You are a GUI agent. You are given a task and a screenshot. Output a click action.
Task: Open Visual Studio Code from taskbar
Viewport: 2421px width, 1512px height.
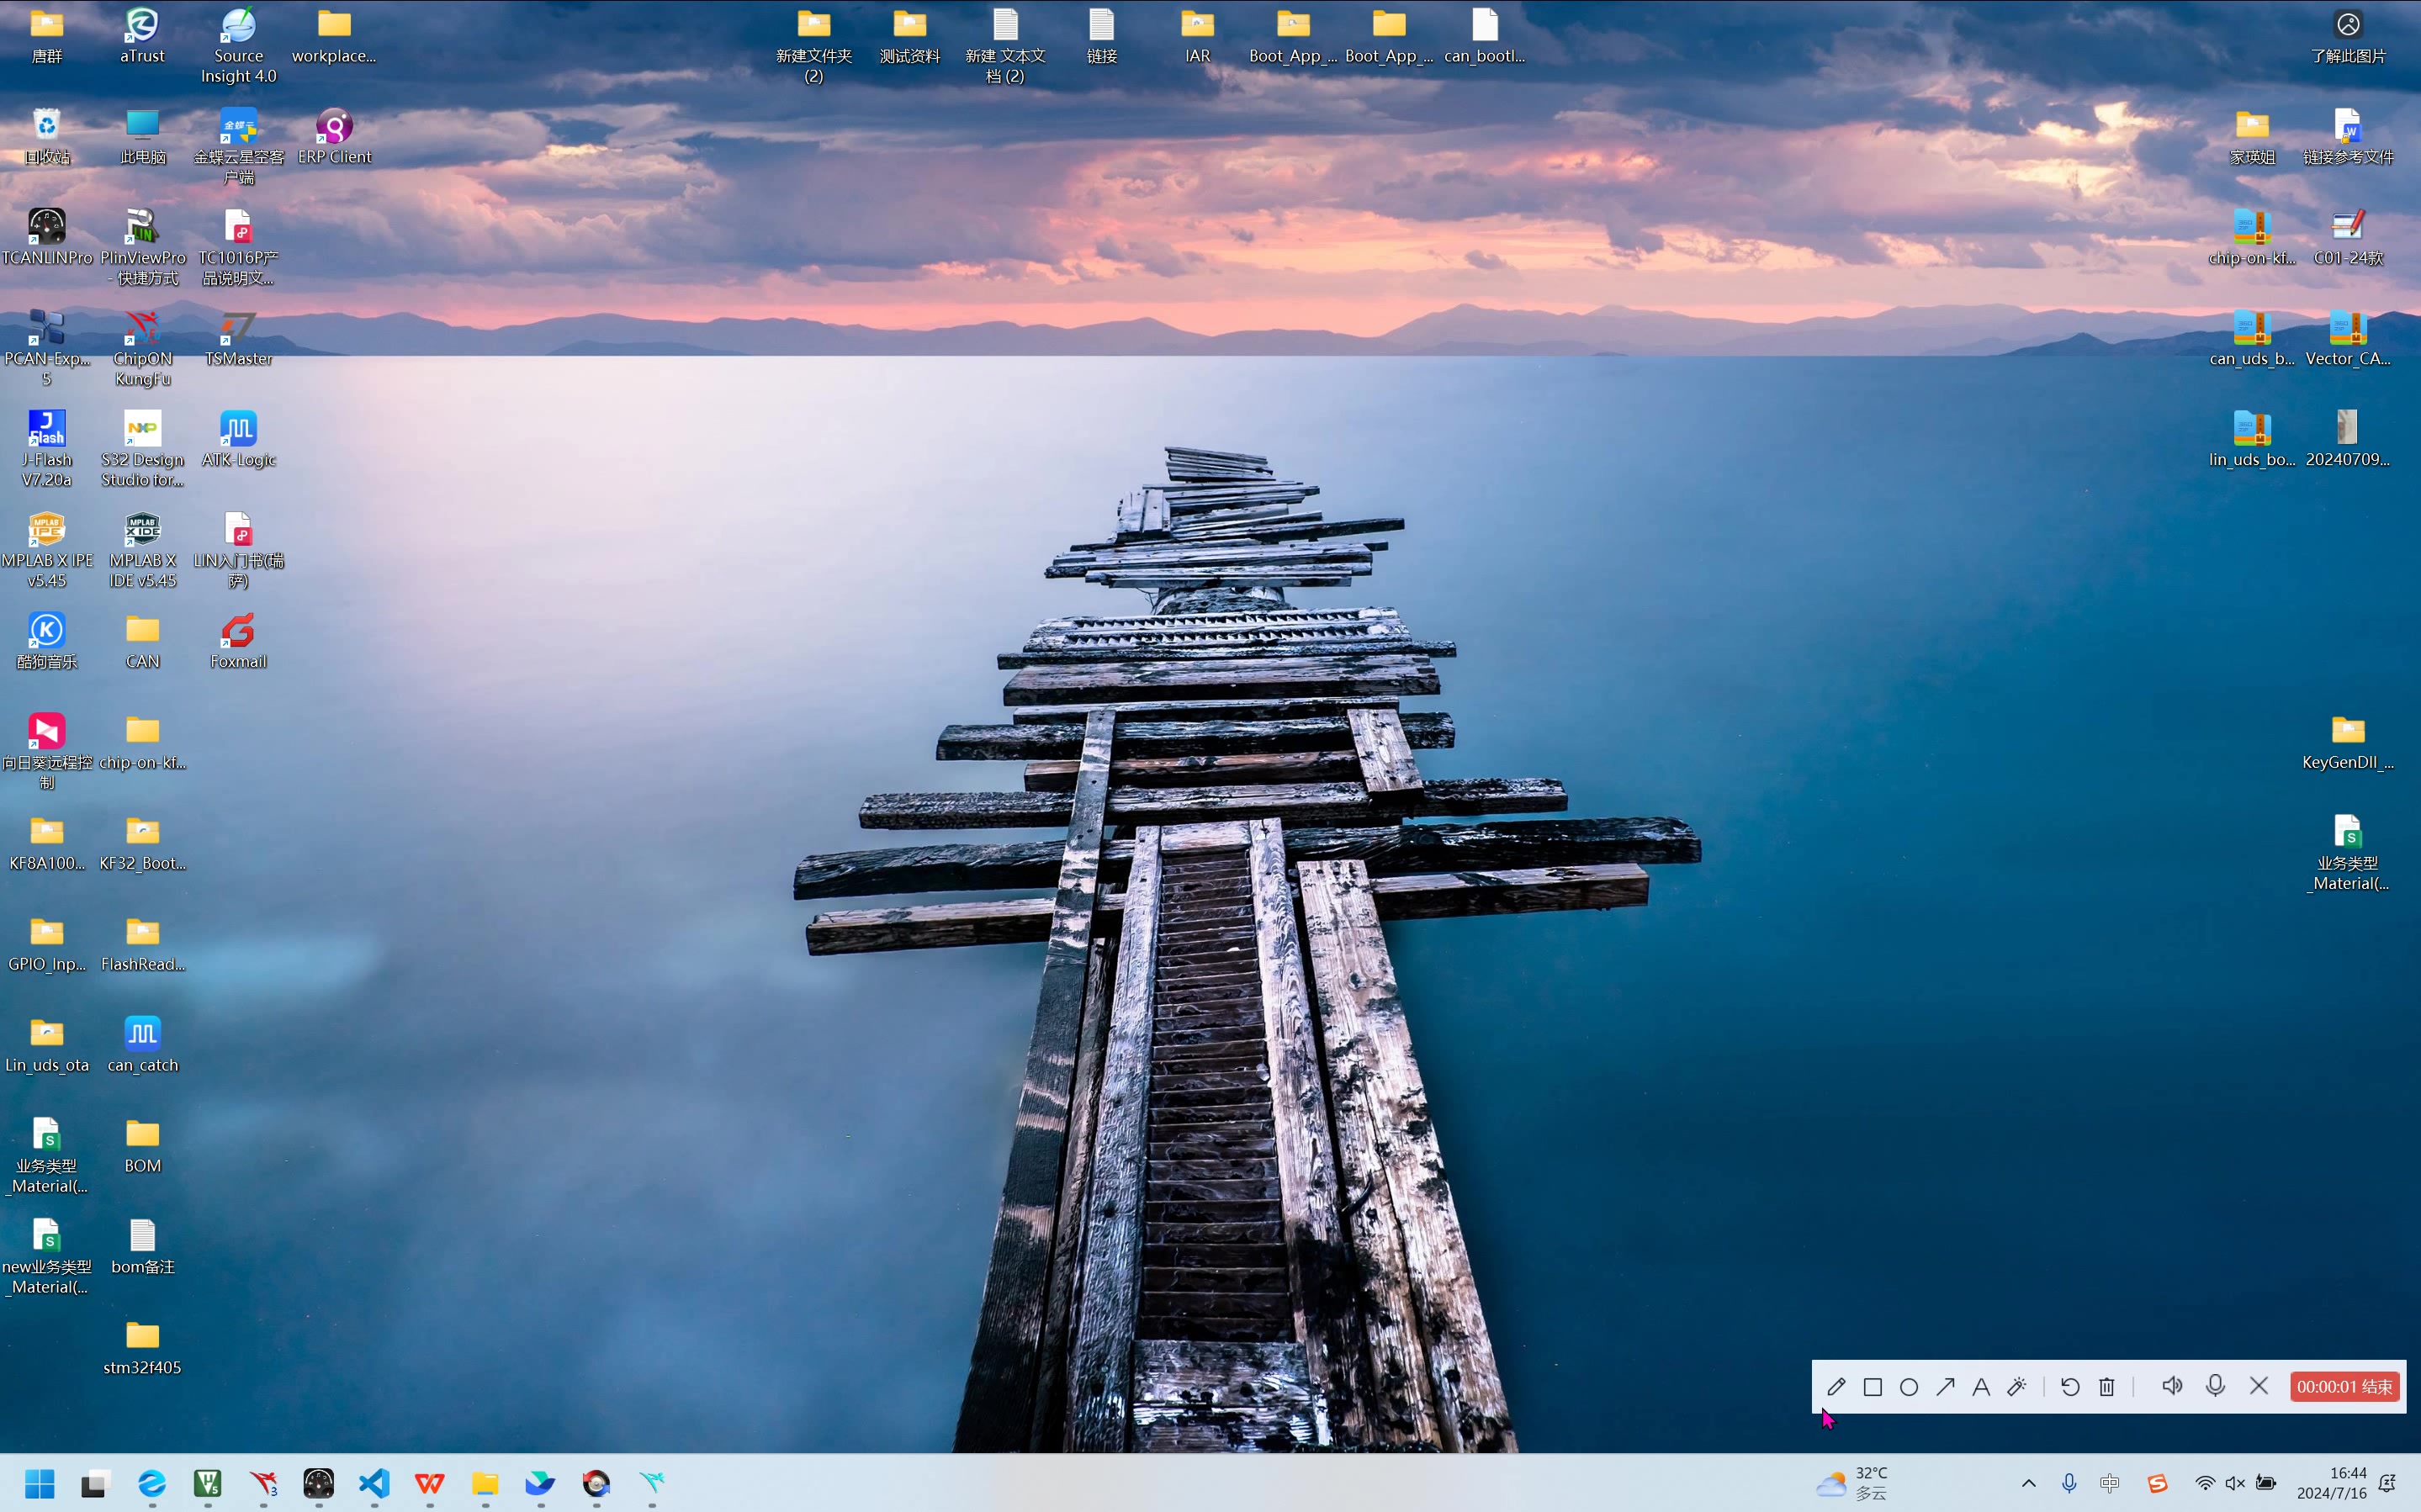point(374,1483)
